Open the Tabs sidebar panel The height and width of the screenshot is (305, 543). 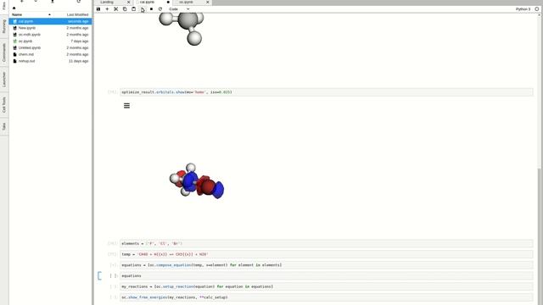(4, 126)
